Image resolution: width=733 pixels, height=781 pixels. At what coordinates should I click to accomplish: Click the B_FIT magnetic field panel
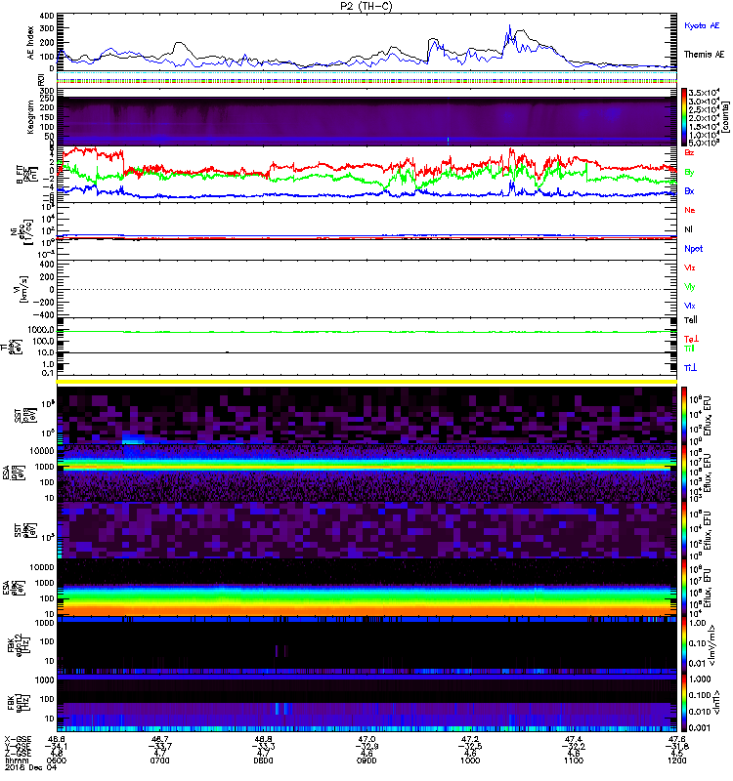click(x=366, y=175)
